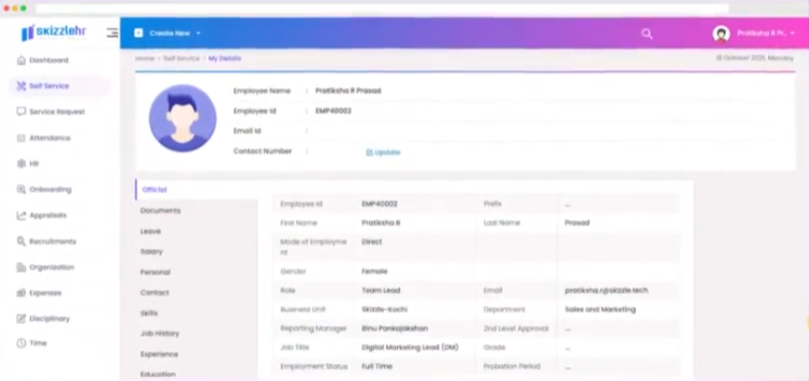This screenshot has height=381, width=809.
Task: Open the Appraisals chart icon
Action: tap(21, 216)
